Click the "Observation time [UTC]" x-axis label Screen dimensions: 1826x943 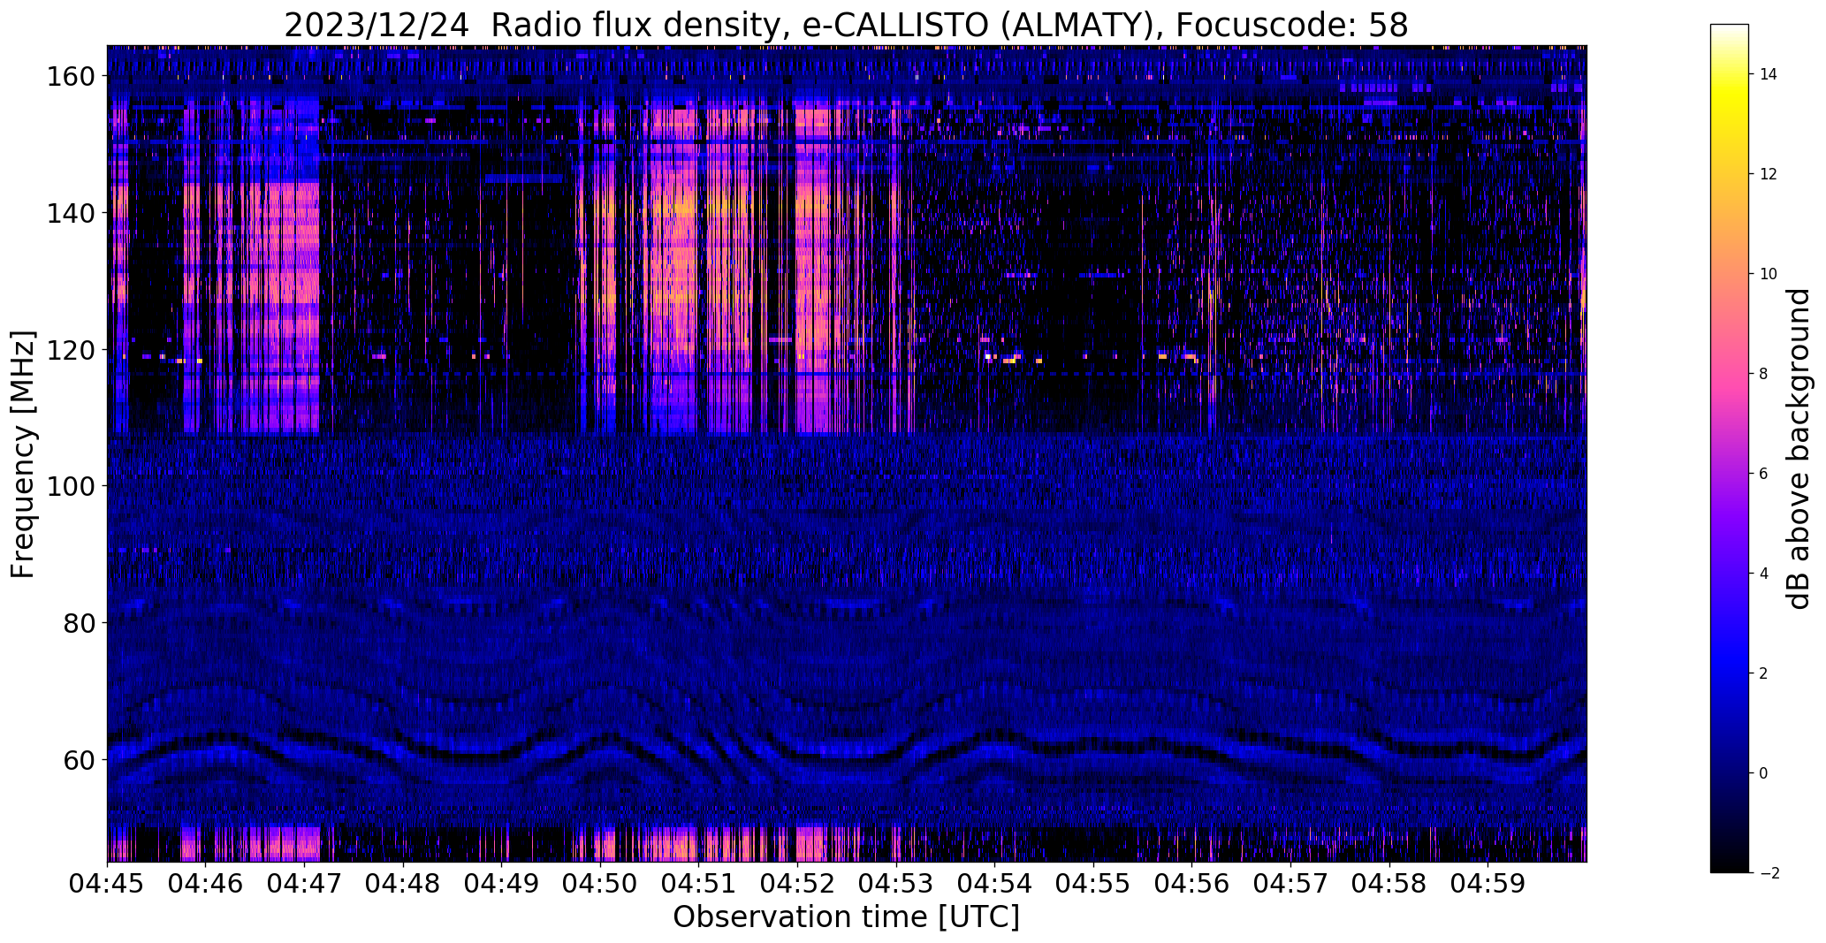tap(846, 917)
